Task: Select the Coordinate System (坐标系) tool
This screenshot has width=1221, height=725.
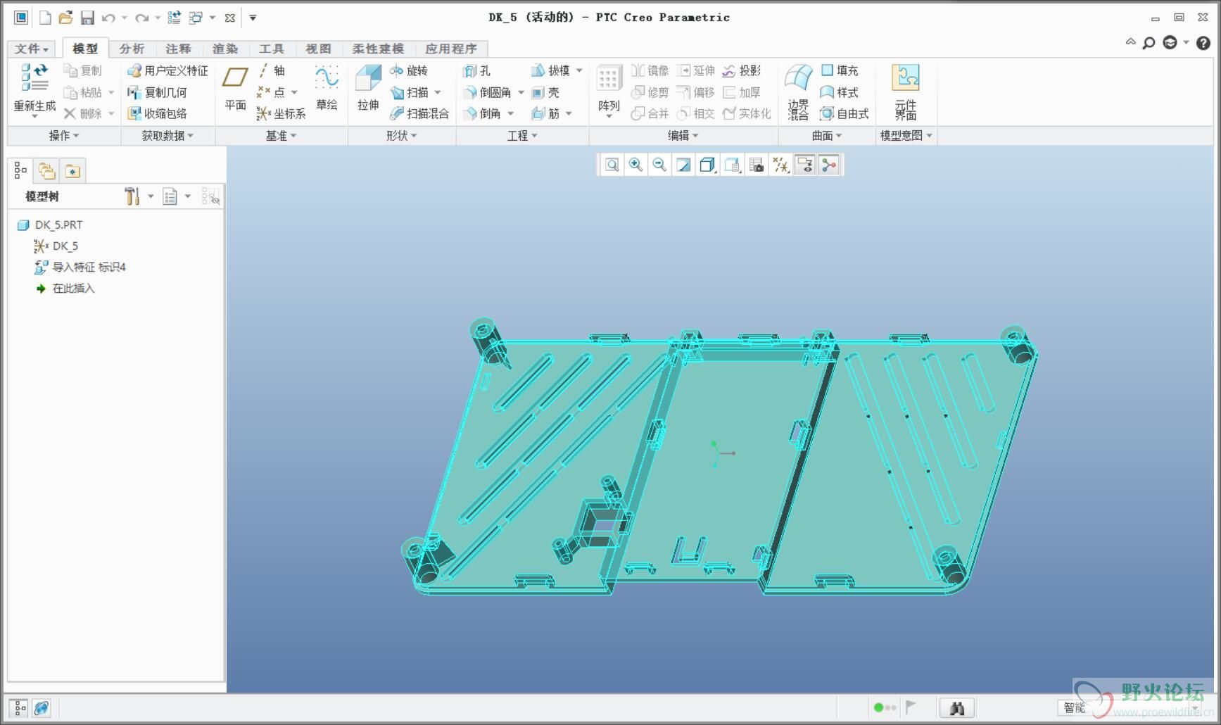Action: click(x=281, y=113)
